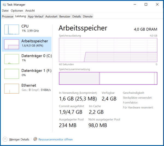
Task: Click the Task-Manager title bar icon
Action: [x=4, y=5]
